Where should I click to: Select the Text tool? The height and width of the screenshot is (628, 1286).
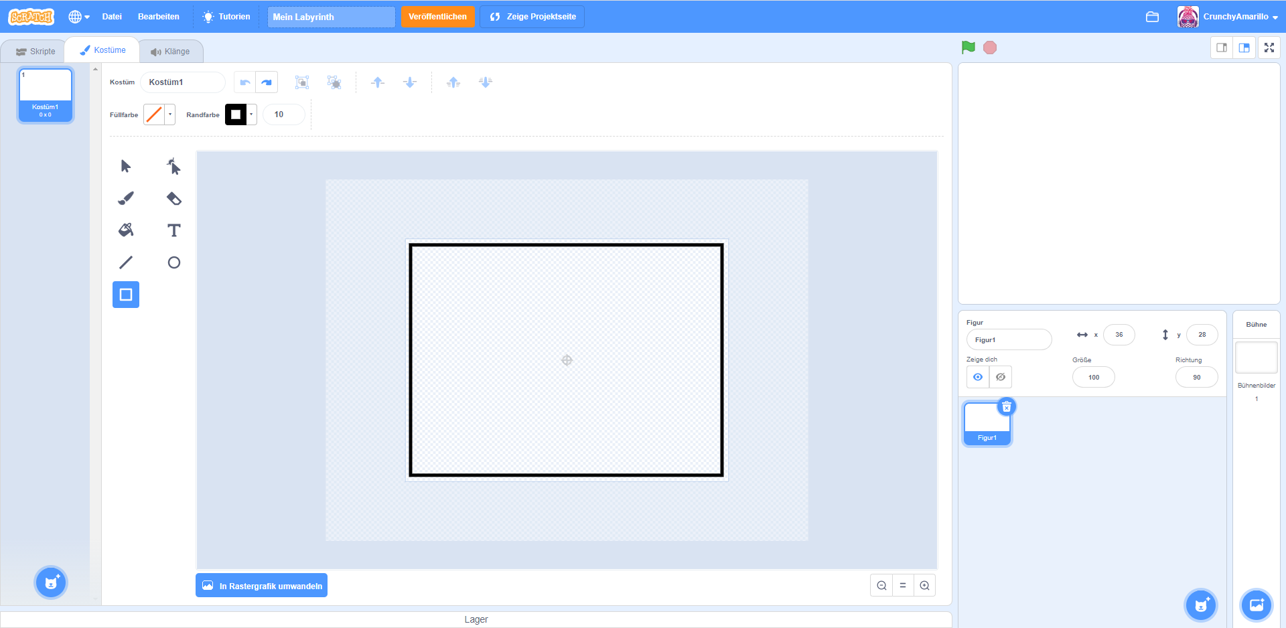(x=174, y=230)
